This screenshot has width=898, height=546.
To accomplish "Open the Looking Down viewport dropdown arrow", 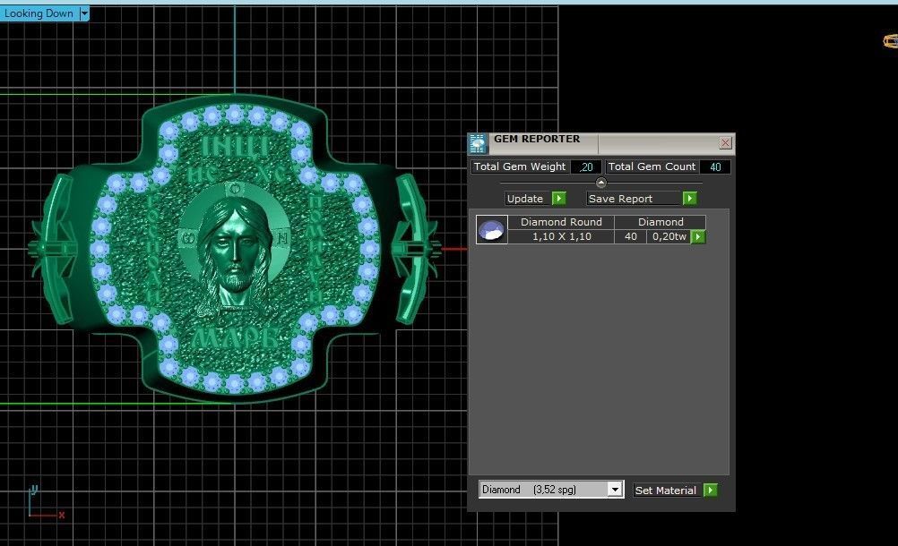I will 84,13.
